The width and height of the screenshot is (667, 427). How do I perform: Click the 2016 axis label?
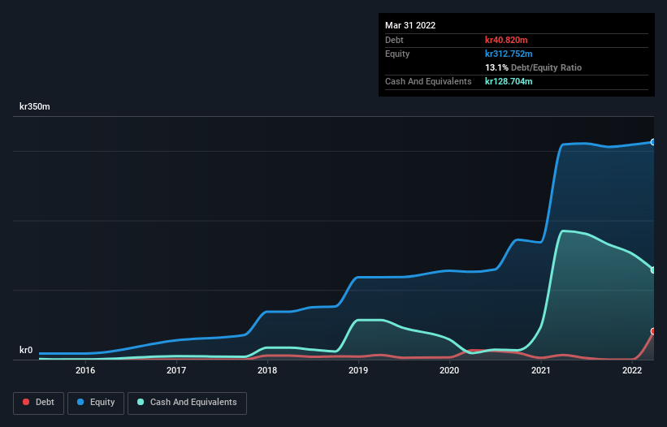[85, 370]
